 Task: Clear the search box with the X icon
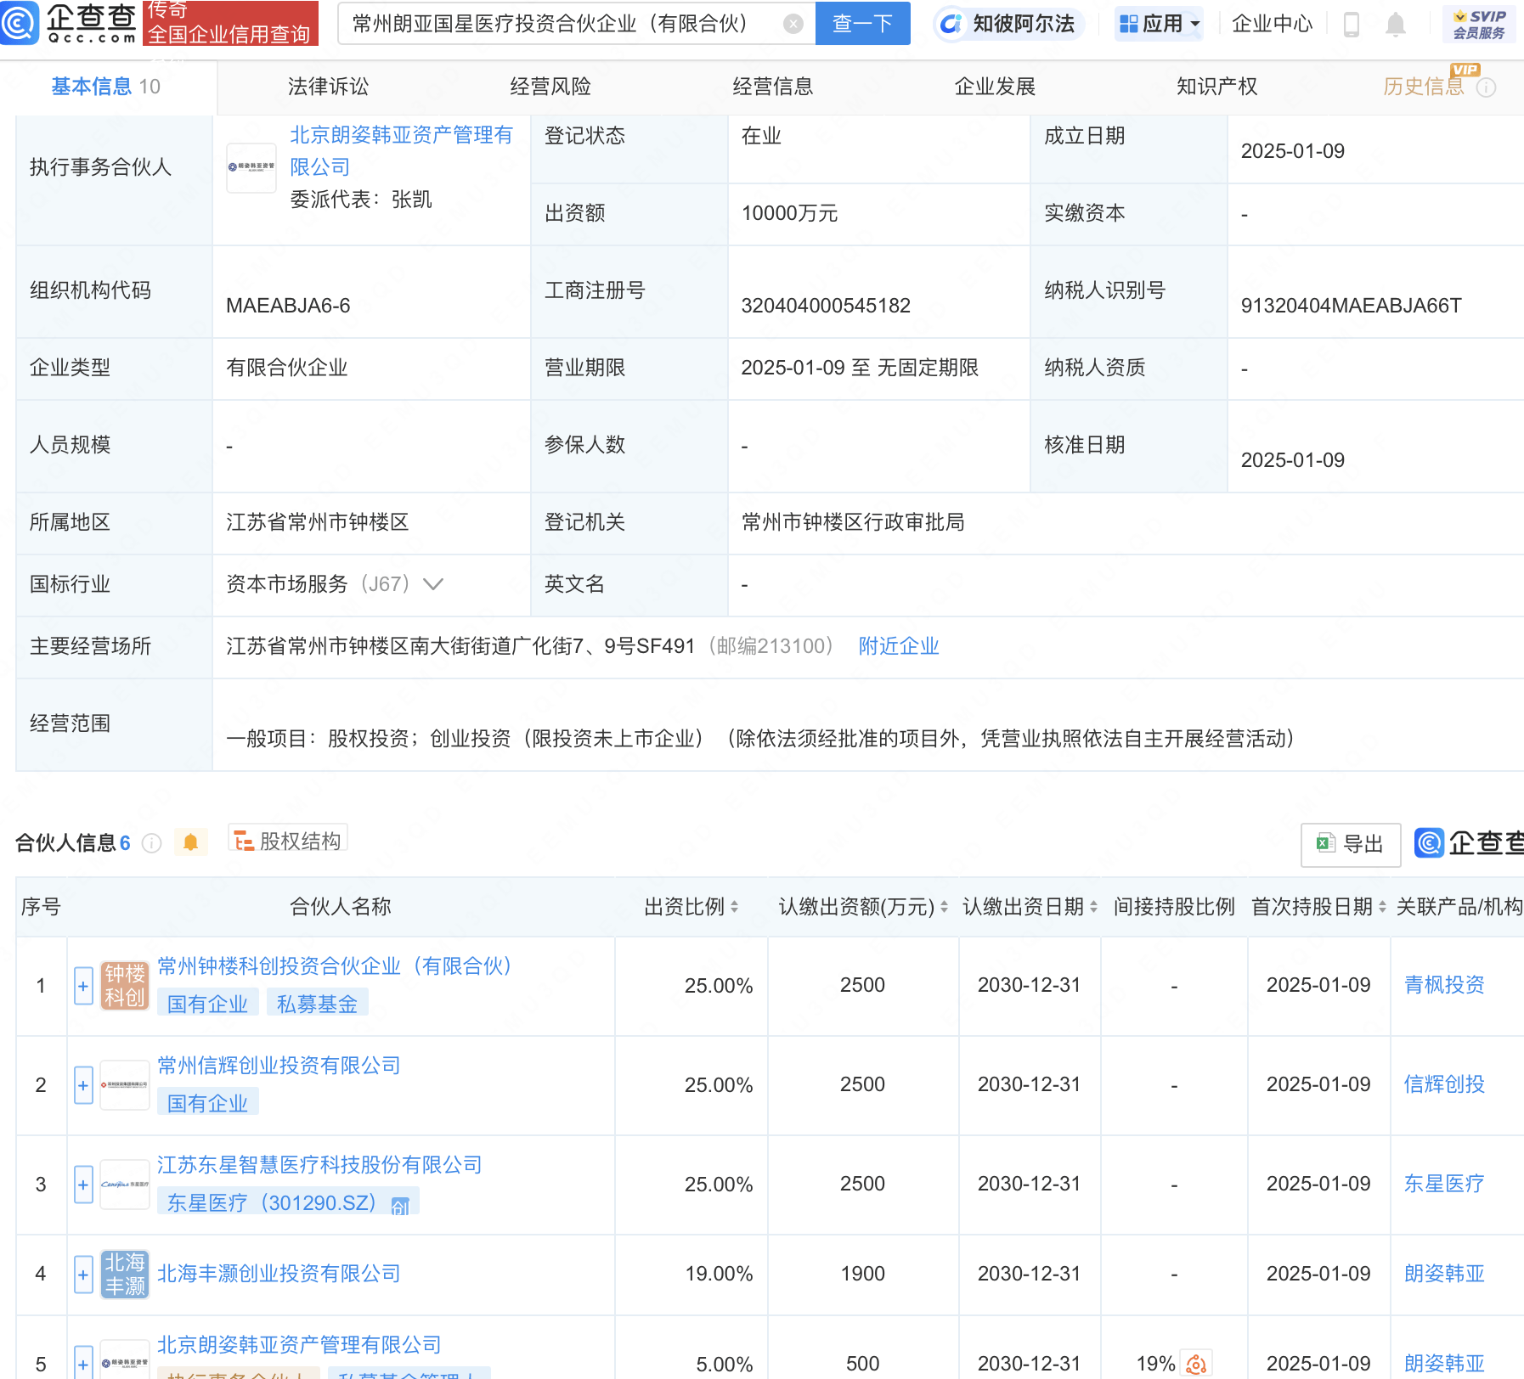point(793,24)
